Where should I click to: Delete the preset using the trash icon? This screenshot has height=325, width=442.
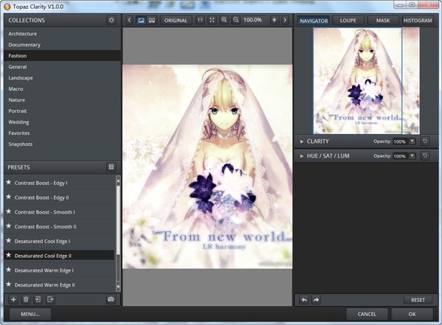[x=25, y=299]
